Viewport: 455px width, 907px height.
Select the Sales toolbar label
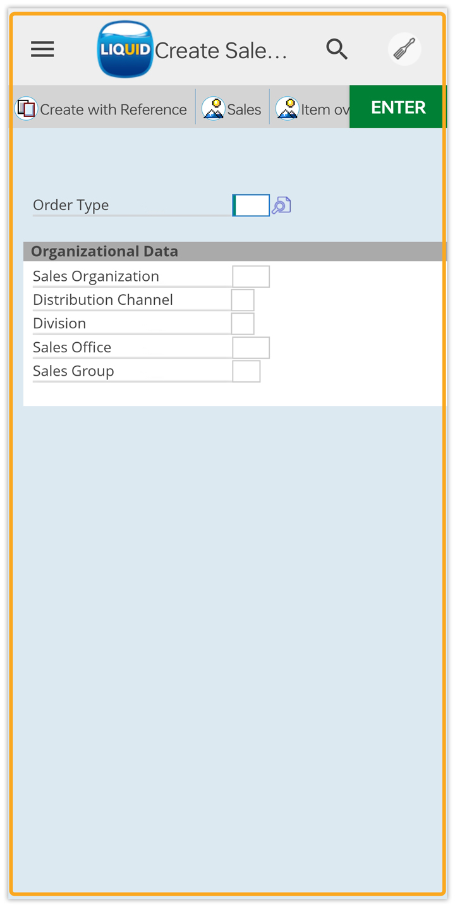pos(244,109)
